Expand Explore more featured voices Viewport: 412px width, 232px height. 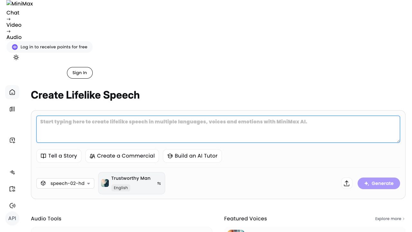pyautogui.click(x=390, y=219)
